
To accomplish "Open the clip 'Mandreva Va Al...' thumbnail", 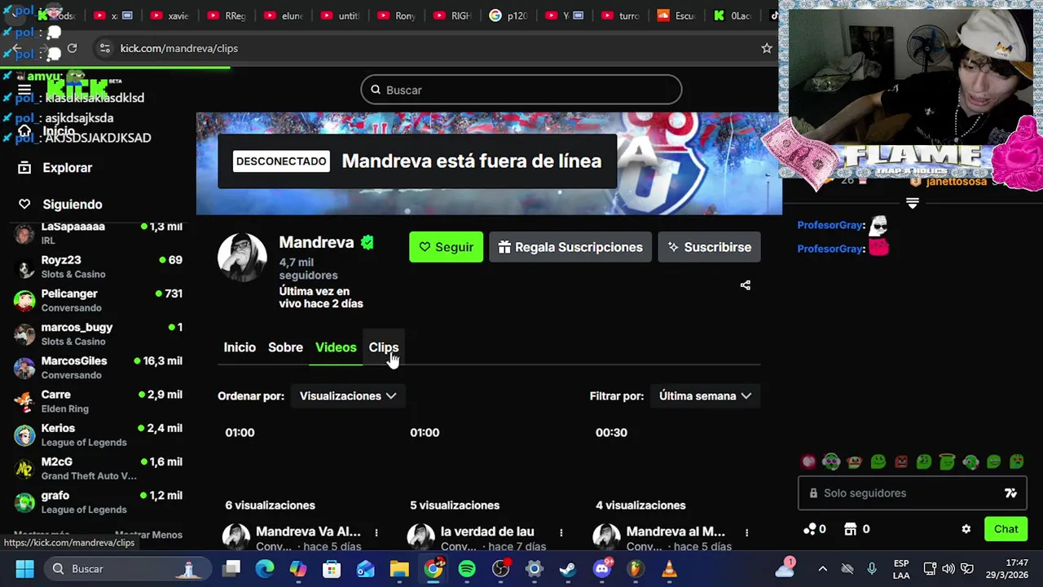I will click(303, 469).
